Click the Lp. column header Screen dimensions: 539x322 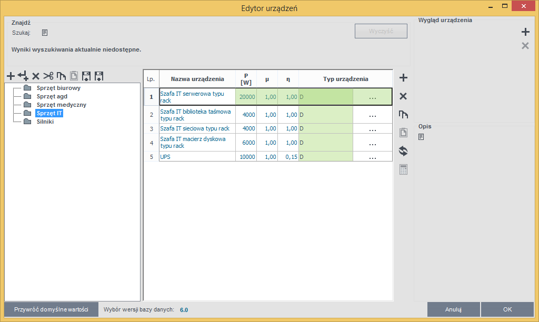151,79
